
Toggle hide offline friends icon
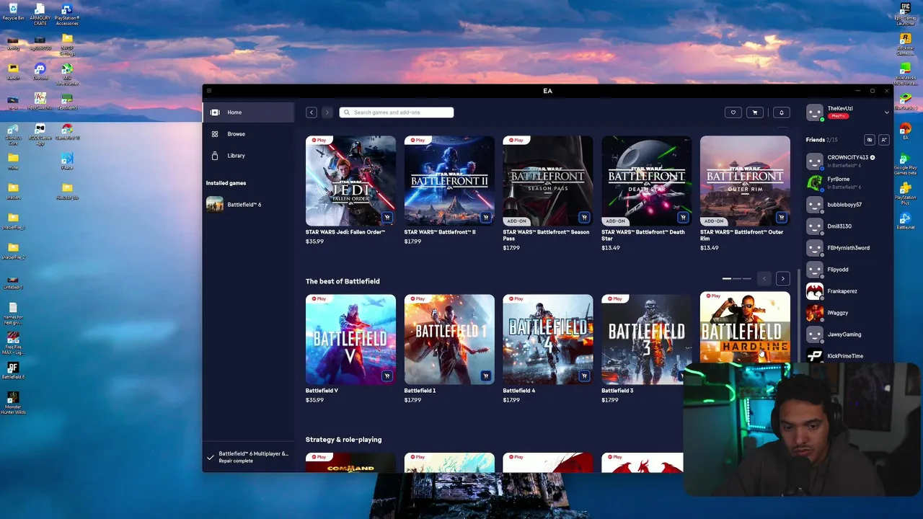870,140
